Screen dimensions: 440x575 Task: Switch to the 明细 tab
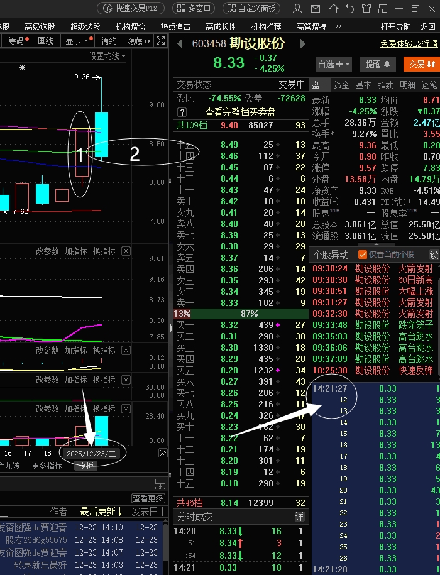click(407, 85)
